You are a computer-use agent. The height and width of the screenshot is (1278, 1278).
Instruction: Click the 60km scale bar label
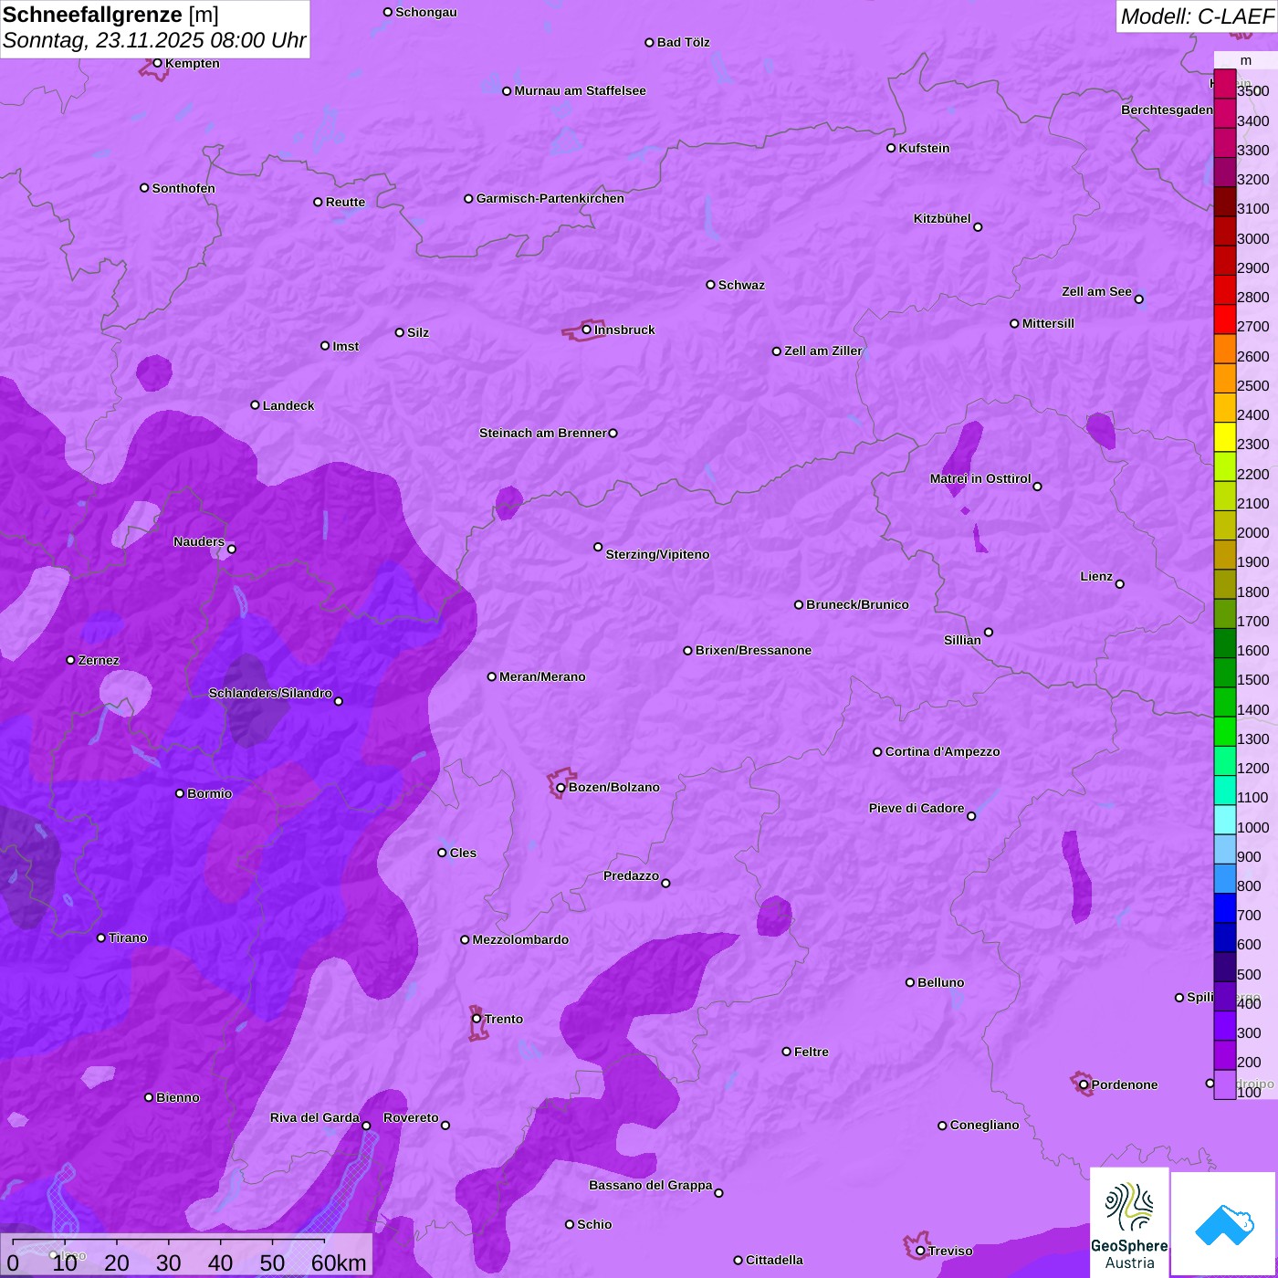pos(339,1262)
